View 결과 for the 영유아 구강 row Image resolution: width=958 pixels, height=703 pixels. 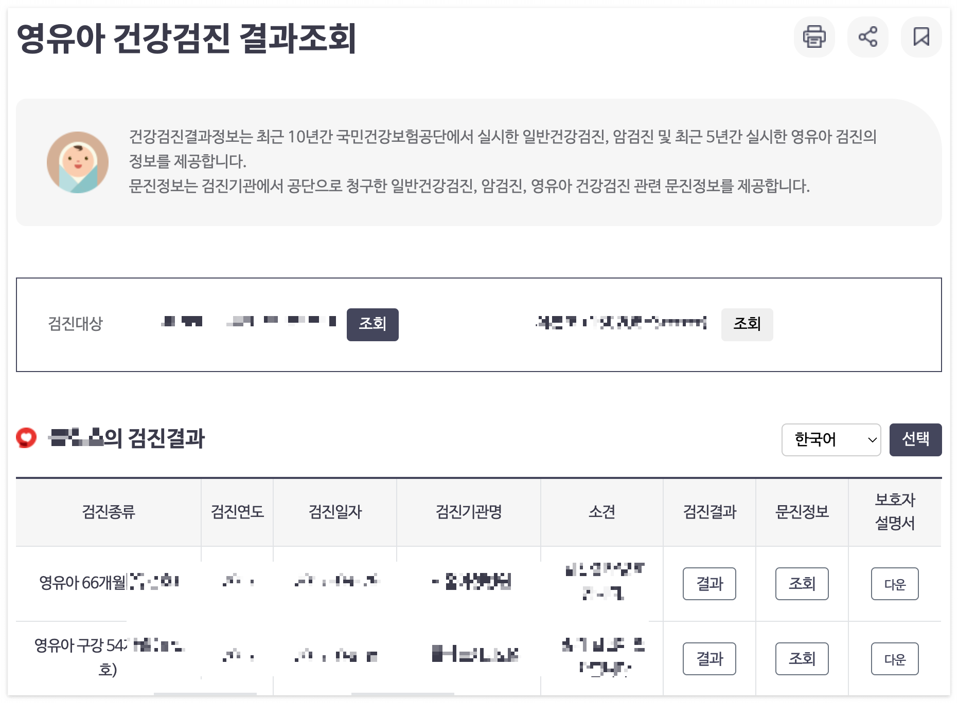[x=709, y=659]
